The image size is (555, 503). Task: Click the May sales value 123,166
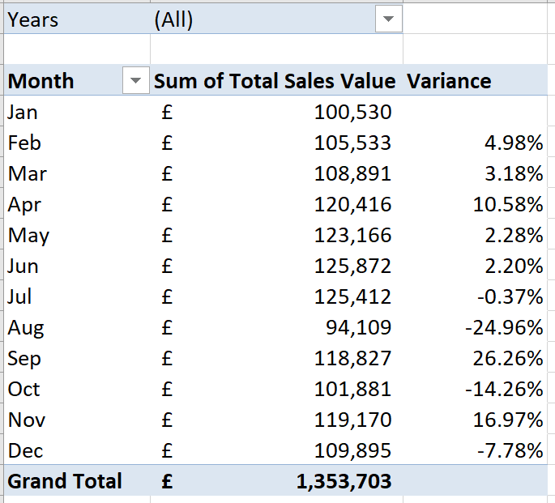coord(352,236)
